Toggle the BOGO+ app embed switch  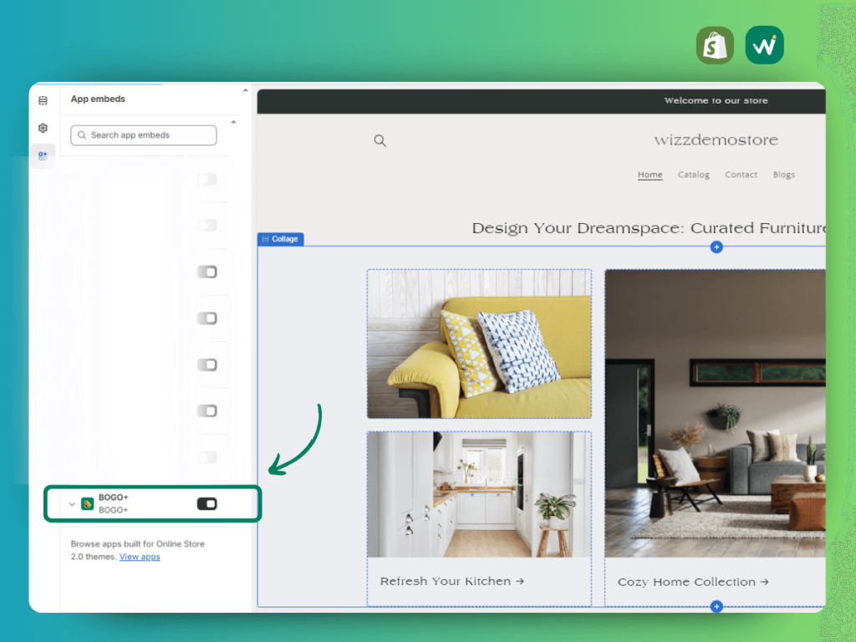click(207, 503)
